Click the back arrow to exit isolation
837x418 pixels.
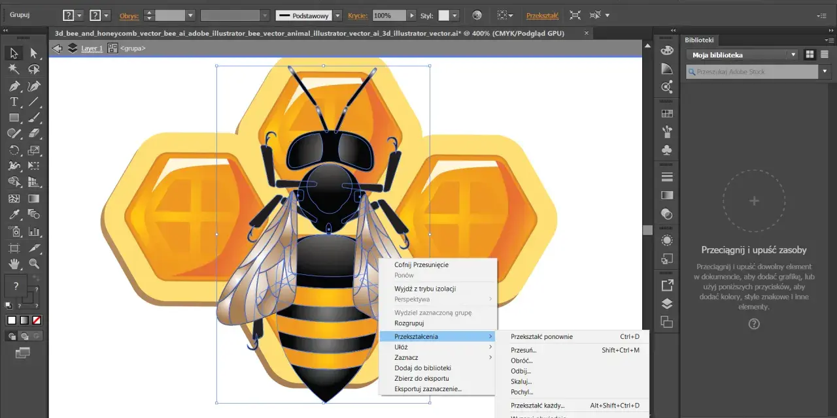[57, 48]
